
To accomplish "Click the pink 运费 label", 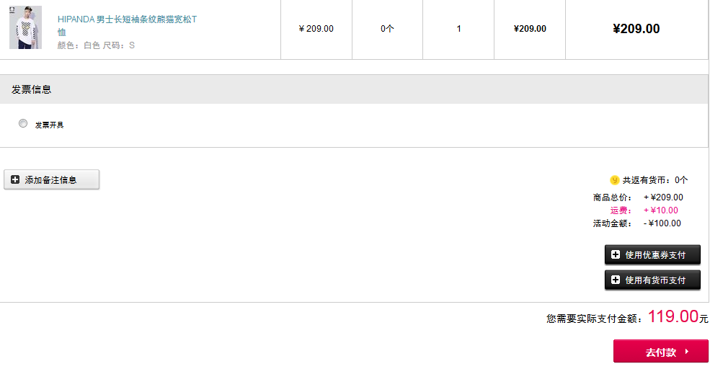I will pos(621,210).
